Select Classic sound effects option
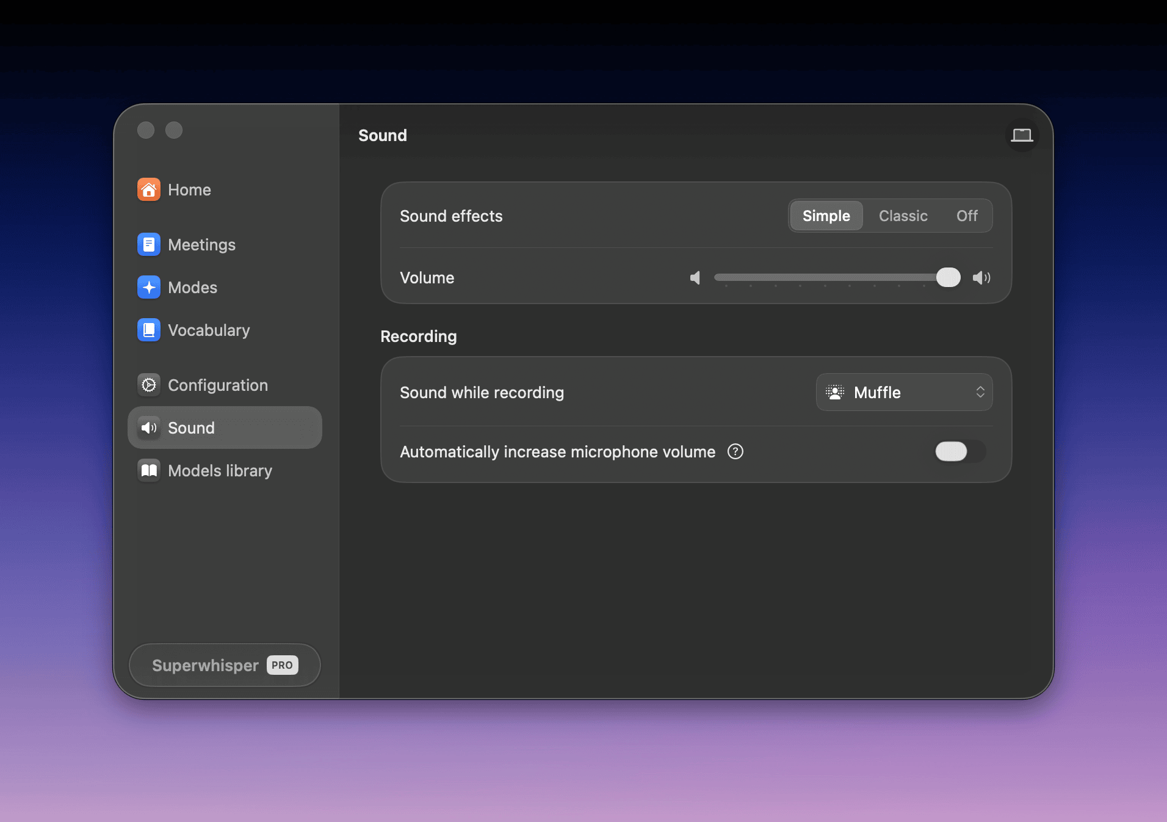This screenshot has width=1167, height=822. click(903, 216)
